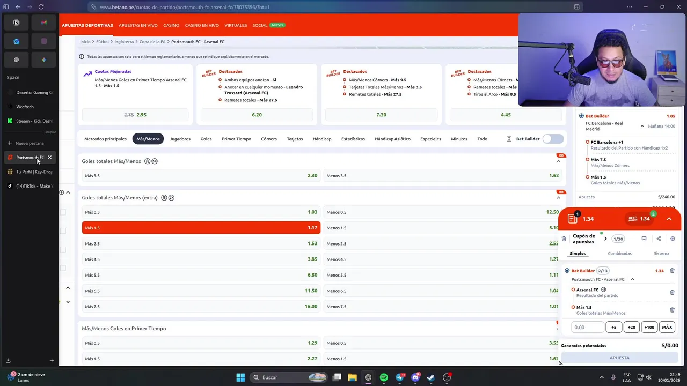Viewport: 687px width, 386px height.
Task: Switch bet slip to Combinadas tab
Action: (x=619, y=254)
